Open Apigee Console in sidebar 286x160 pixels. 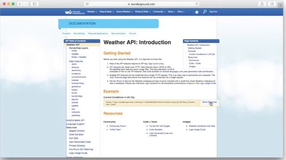click(76, 131)
